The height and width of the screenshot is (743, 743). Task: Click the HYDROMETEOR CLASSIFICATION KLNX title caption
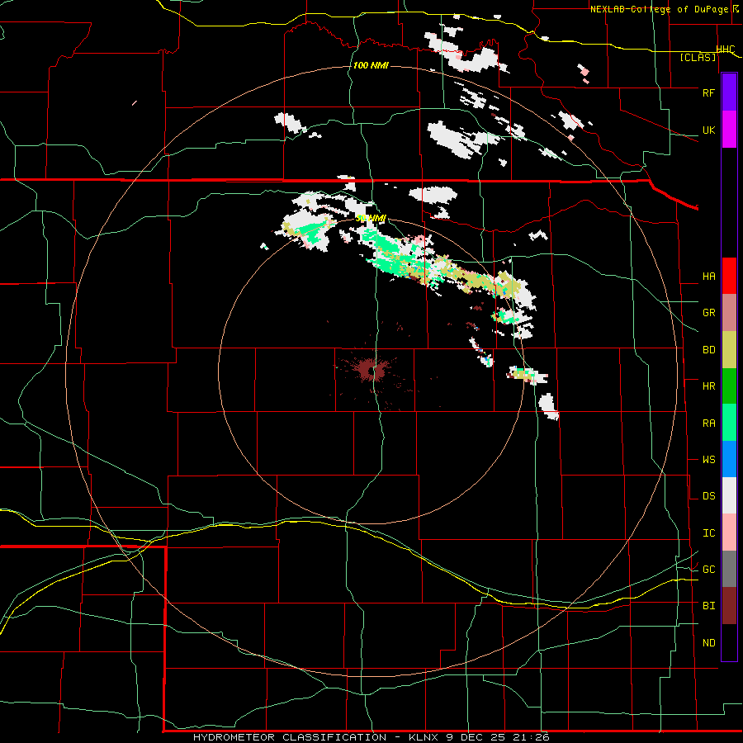click(371, 737)
